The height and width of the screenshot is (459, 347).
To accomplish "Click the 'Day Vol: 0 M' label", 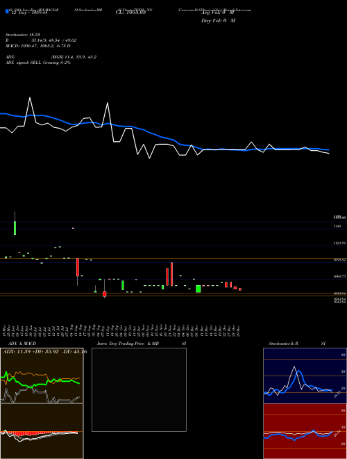I will [218, 21].
